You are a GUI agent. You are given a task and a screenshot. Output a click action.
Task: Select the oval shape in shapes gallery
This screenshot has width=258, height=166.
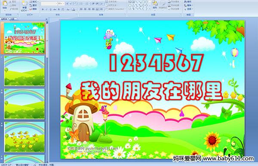point(146,2)
